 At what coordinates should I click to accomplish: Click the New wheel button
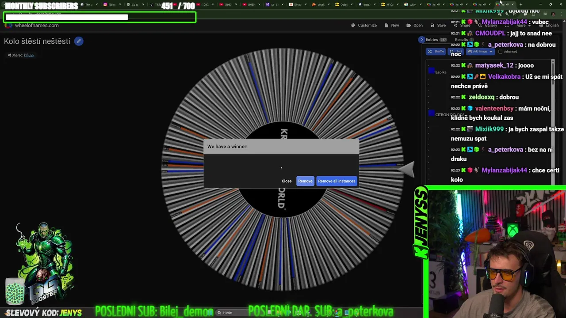(392, 25)
